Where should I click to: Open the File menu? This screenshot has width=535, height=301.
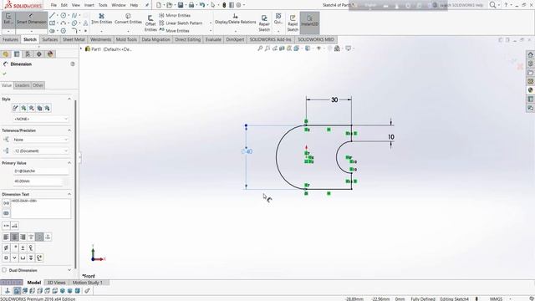pos(53,5)
